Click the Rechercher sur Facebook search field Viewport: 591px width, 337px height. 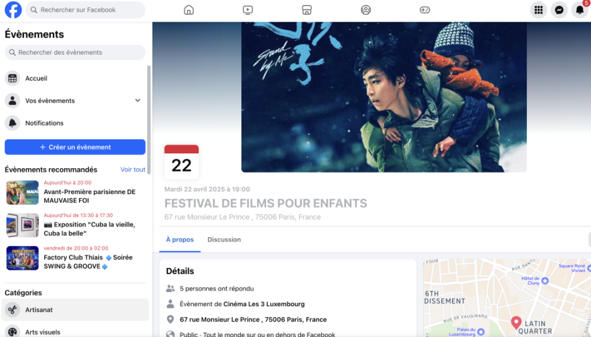(x=86, y=10)
